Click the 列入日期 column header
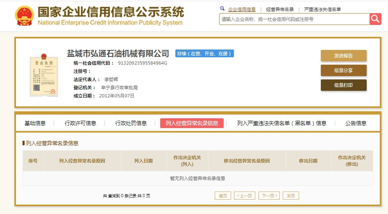The image size is (388, 214). click(x=143, y=161)
